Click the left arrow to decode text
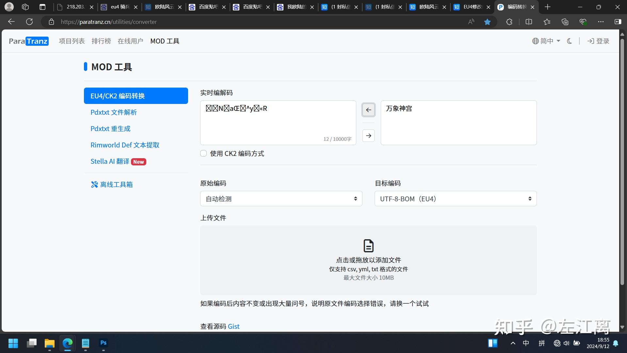 368,110
